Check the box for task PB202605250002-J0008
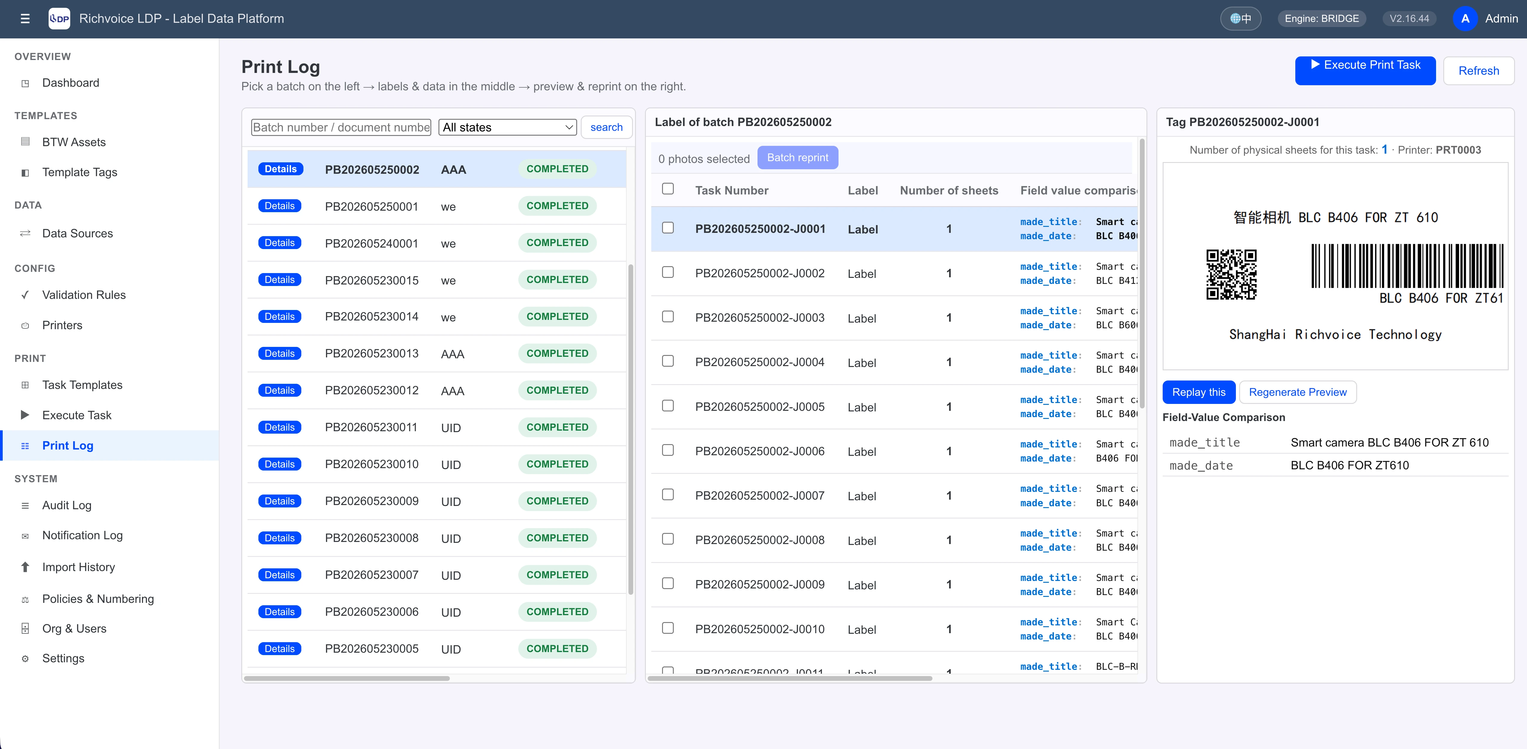 (668, 539)
